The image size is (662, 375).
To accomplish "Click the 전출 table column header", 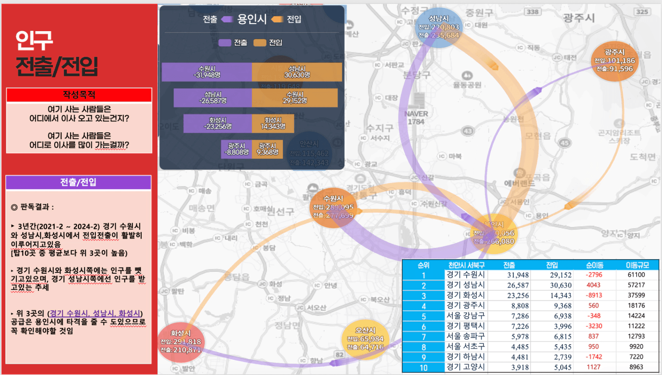I will [509, 265].
